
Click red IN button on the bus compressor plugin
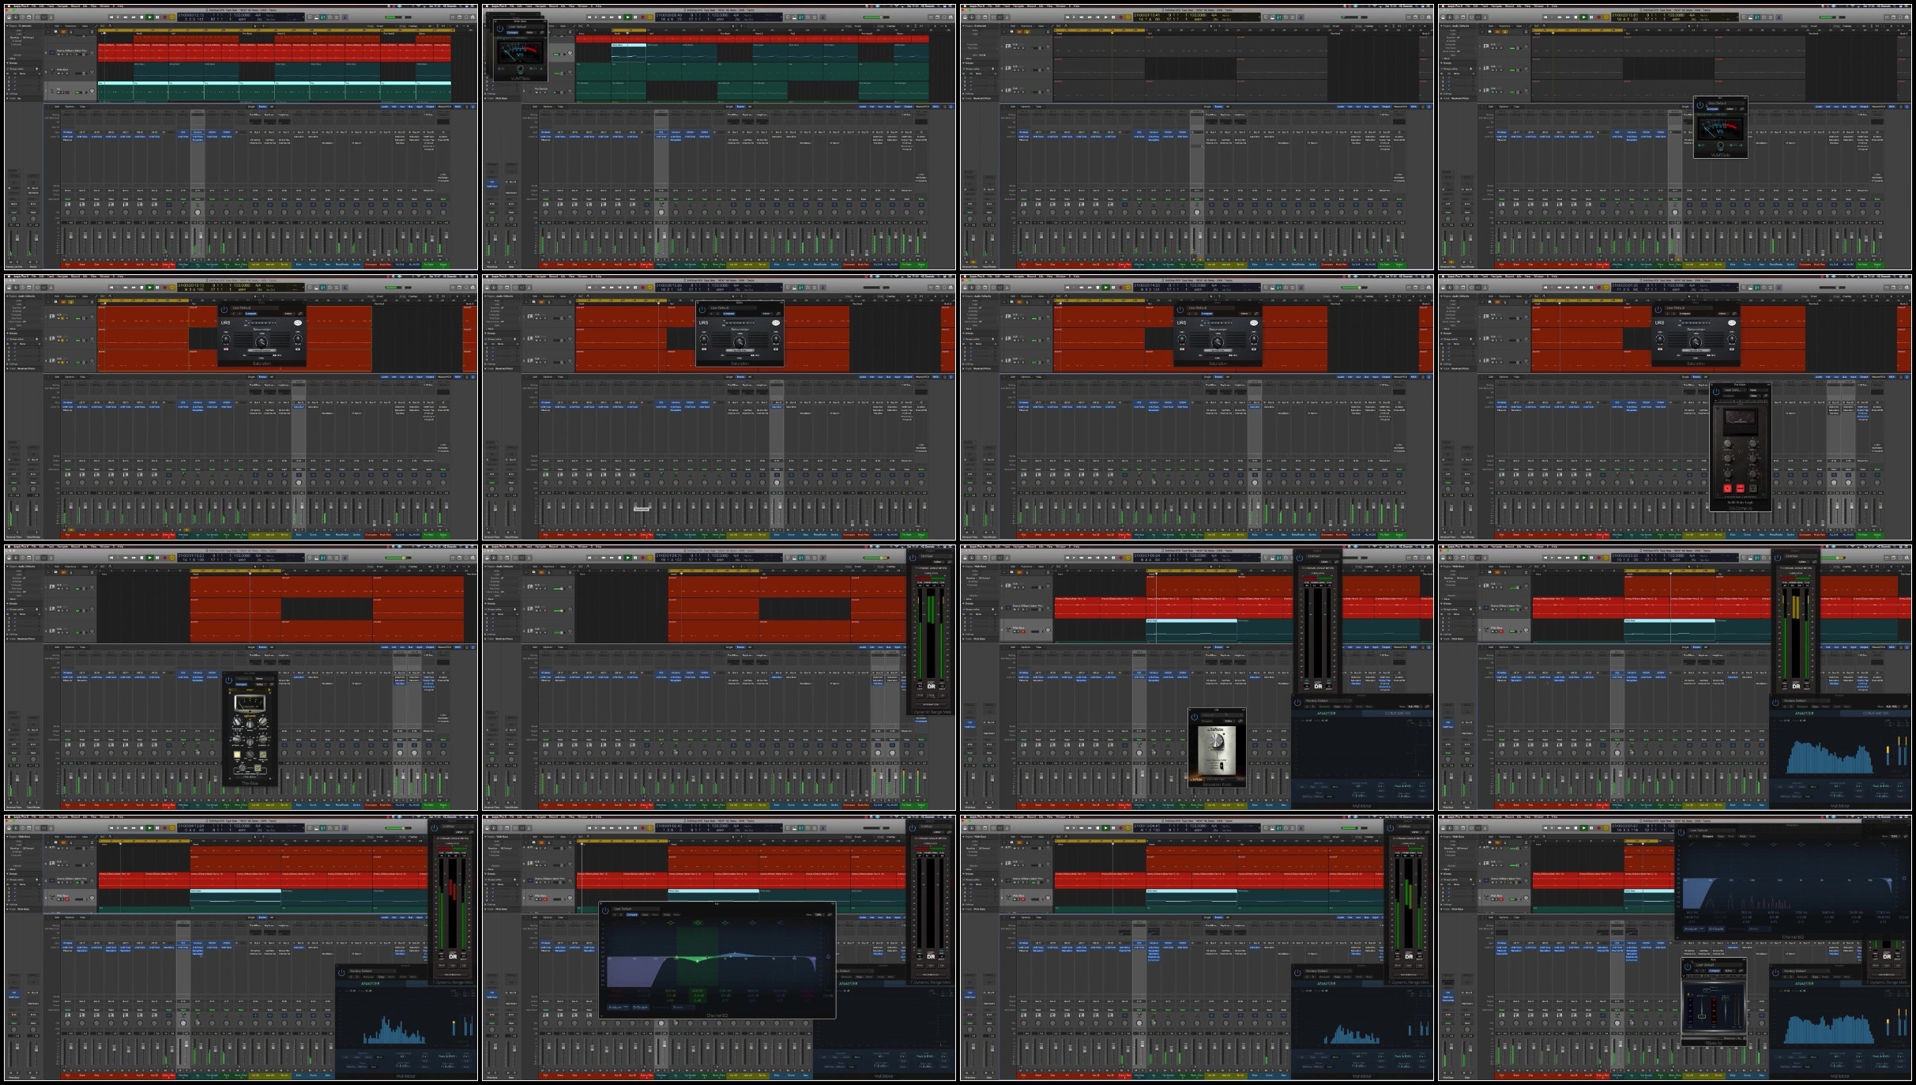[x=1728, y=488]
